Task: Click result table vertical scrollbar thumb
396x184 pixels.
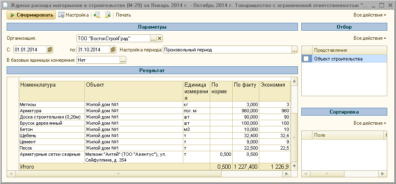Action: (294, 137)
